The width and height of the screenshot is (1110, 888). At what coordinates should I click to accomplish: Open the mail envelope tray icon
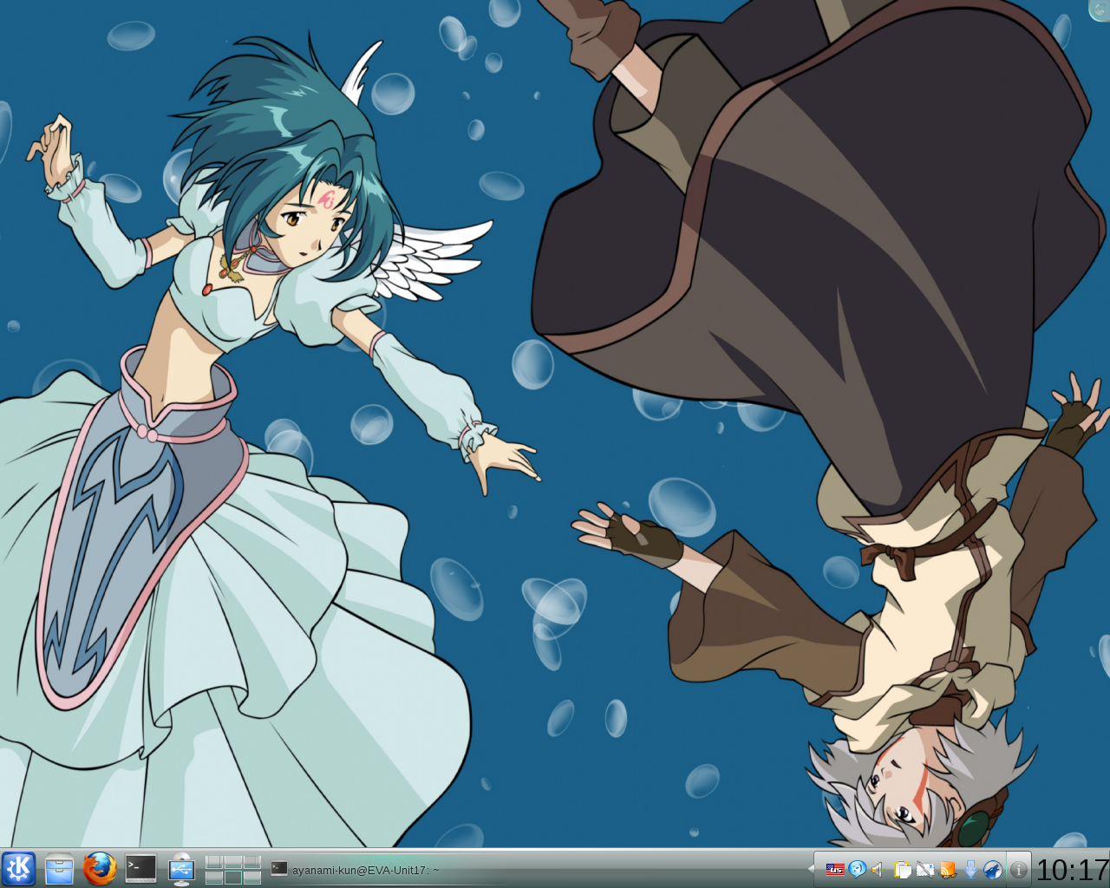[925, 869]
